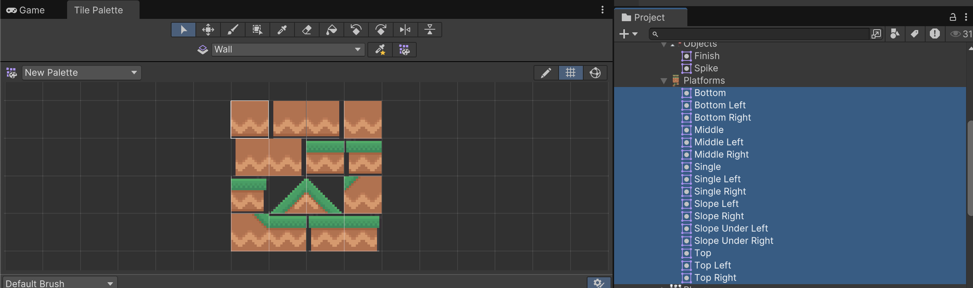Viewport: 973px width, 288px height.
Task: Select the Finish tile asset
Action: [707, 56]
